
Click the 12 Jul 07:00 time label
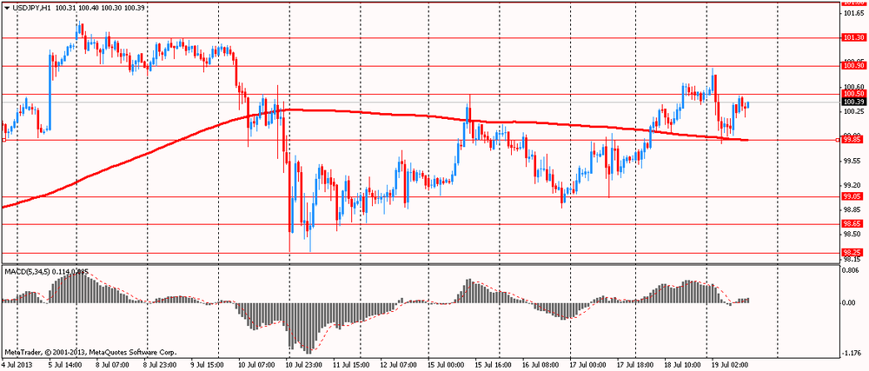point(401,366)
